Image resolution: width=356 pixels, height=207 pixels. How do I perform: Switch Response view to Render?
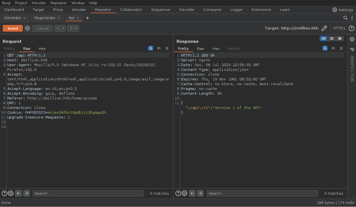pos(234,48)
